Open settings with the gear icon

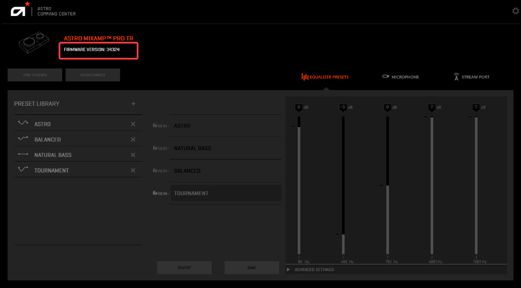515,11
